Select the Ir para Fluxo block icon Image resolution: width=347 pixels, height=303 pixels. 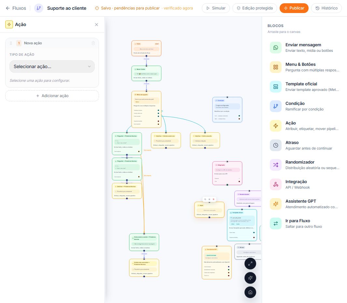[275, 224]
